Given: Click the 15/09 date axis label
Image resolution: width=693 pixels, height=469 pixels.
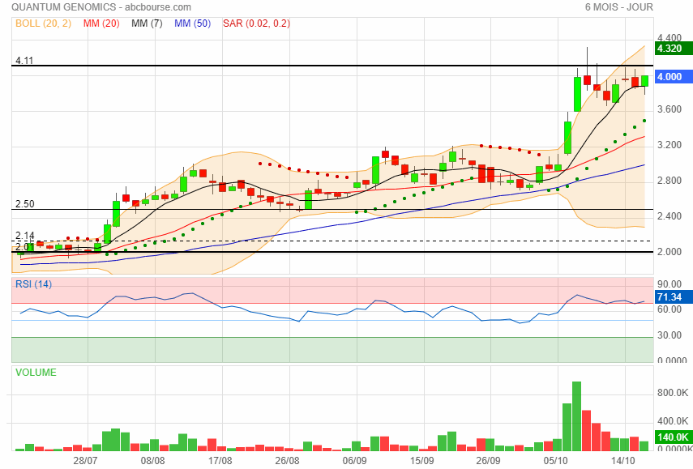Looking at the screenshot, I should (421, 461).
